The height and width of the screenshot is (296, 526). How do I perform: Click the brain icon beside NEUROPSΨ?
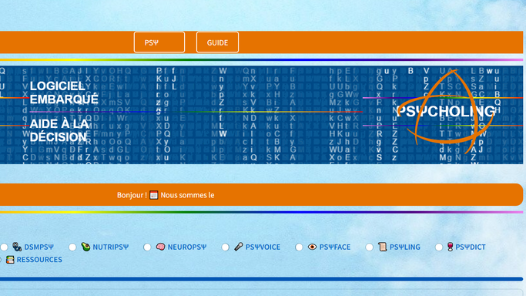coord(160,247)
